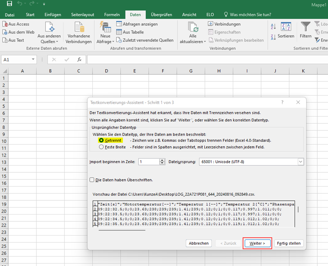Click the Aus Text import icon

pos(5,40)
